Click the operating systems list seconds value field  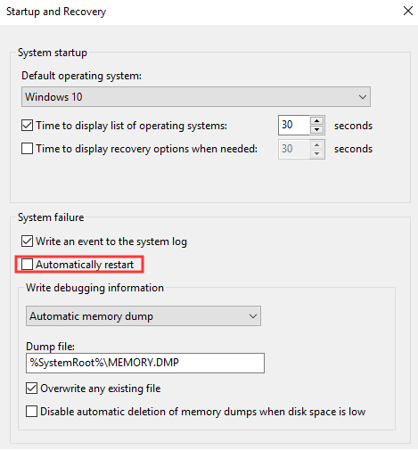[294, 125]
